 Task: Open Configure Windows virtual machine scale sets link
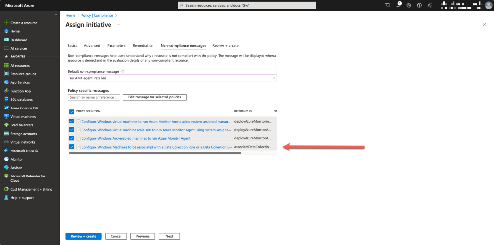[156, 129]
